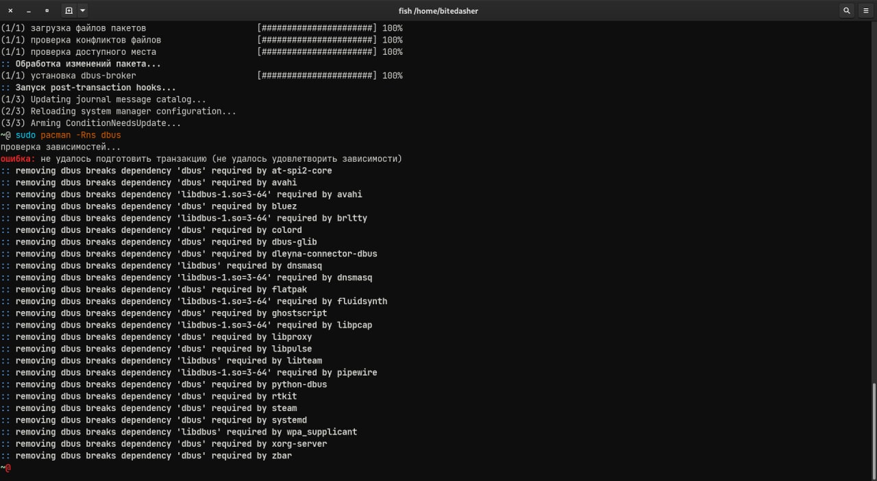The width and height of the screenshot is (877, 481).
Task: Minimize the terminal window
Action: pyautogui.click(x=29, y=10)
